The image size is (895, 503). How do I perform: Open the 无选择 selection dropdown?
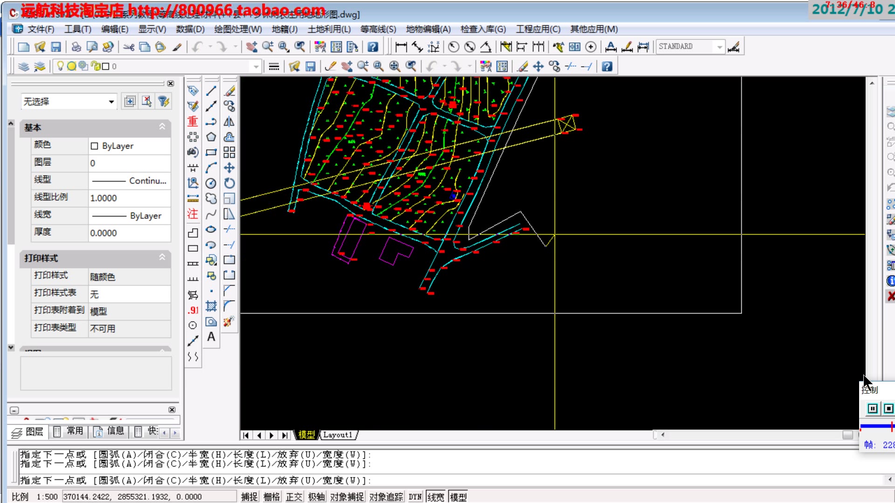tap(69, 102)
